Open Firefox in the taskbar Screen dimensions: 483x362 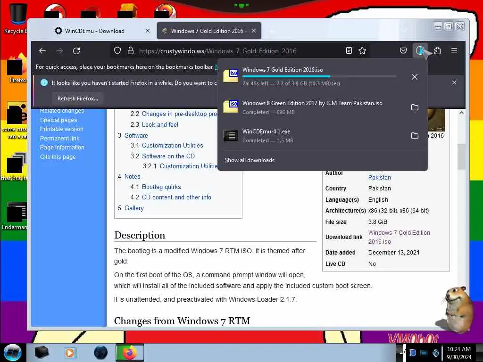pos(129,353)
